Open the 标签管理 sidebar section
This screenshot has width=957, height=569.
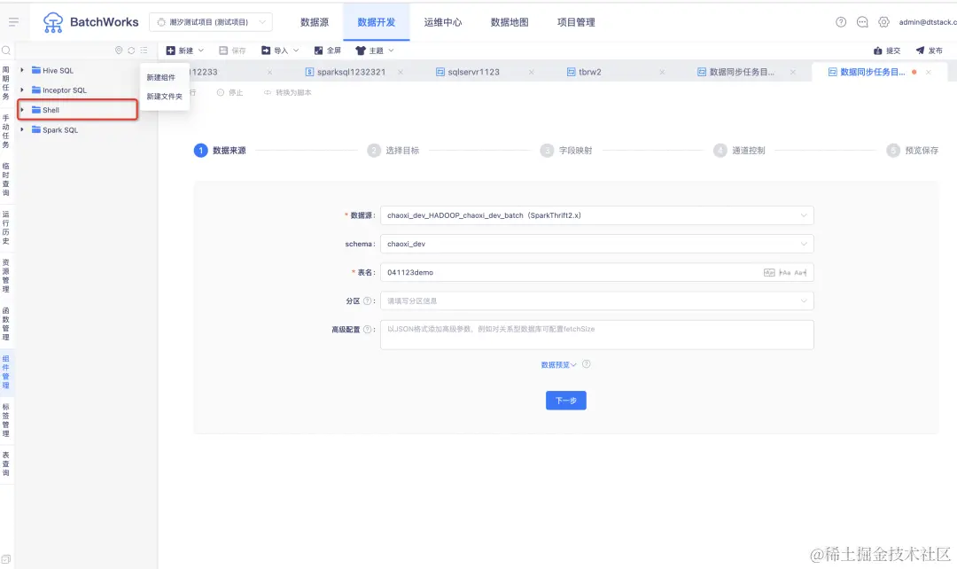(x=6, y=420)
